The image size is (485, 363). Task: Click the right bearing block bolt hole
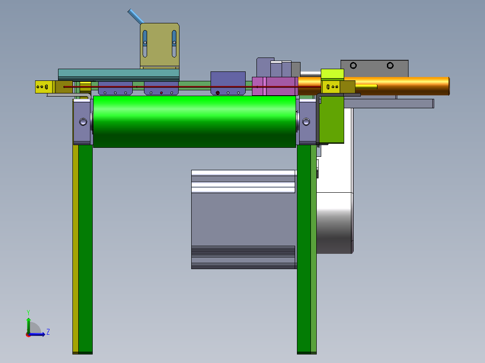(306, 121)
